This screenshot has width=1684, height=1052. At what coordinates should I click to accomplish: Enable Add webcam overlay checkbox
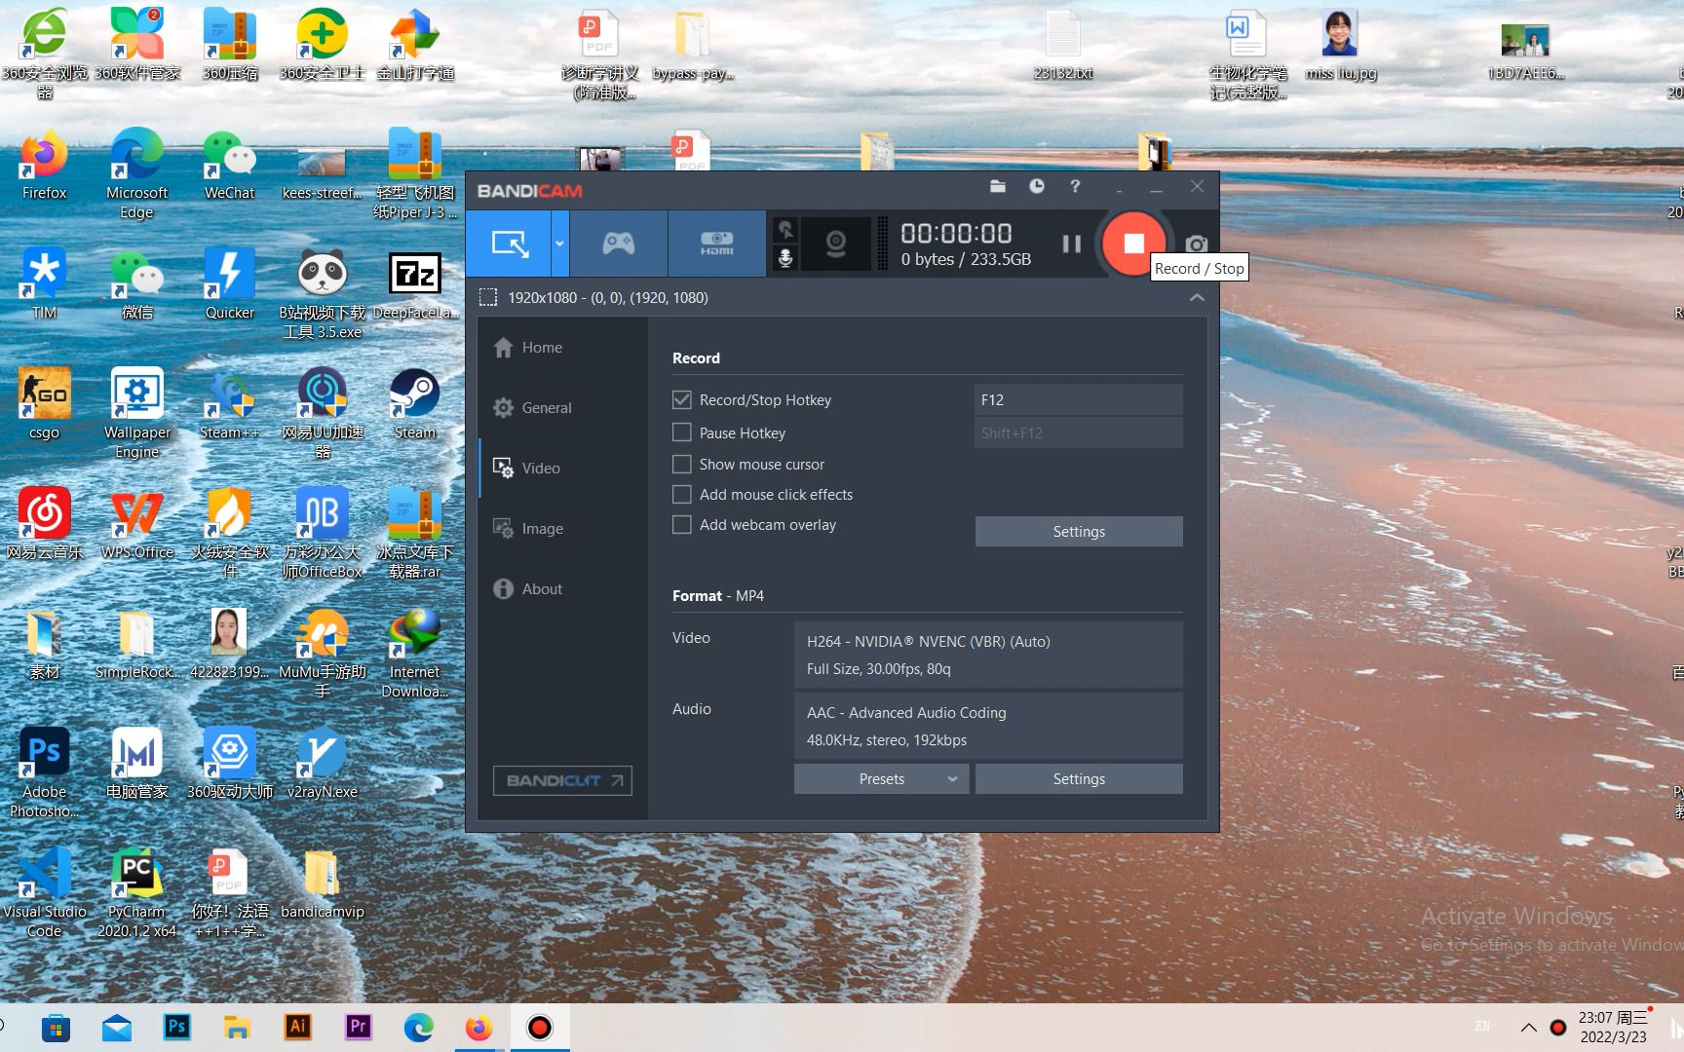pos(682,524)
